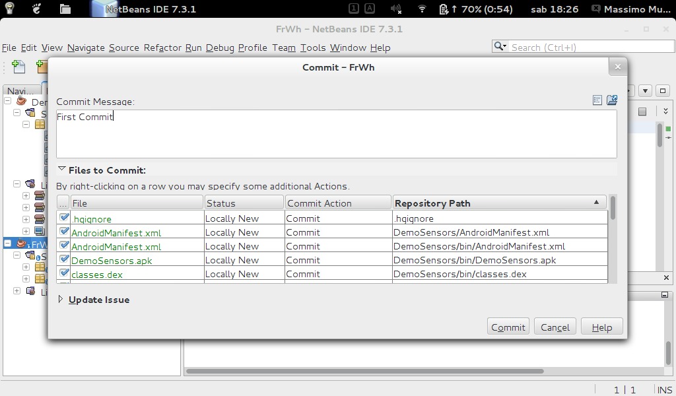676x396 pixels.
Task: Click the Status column header
Action: tap(244, 203)
